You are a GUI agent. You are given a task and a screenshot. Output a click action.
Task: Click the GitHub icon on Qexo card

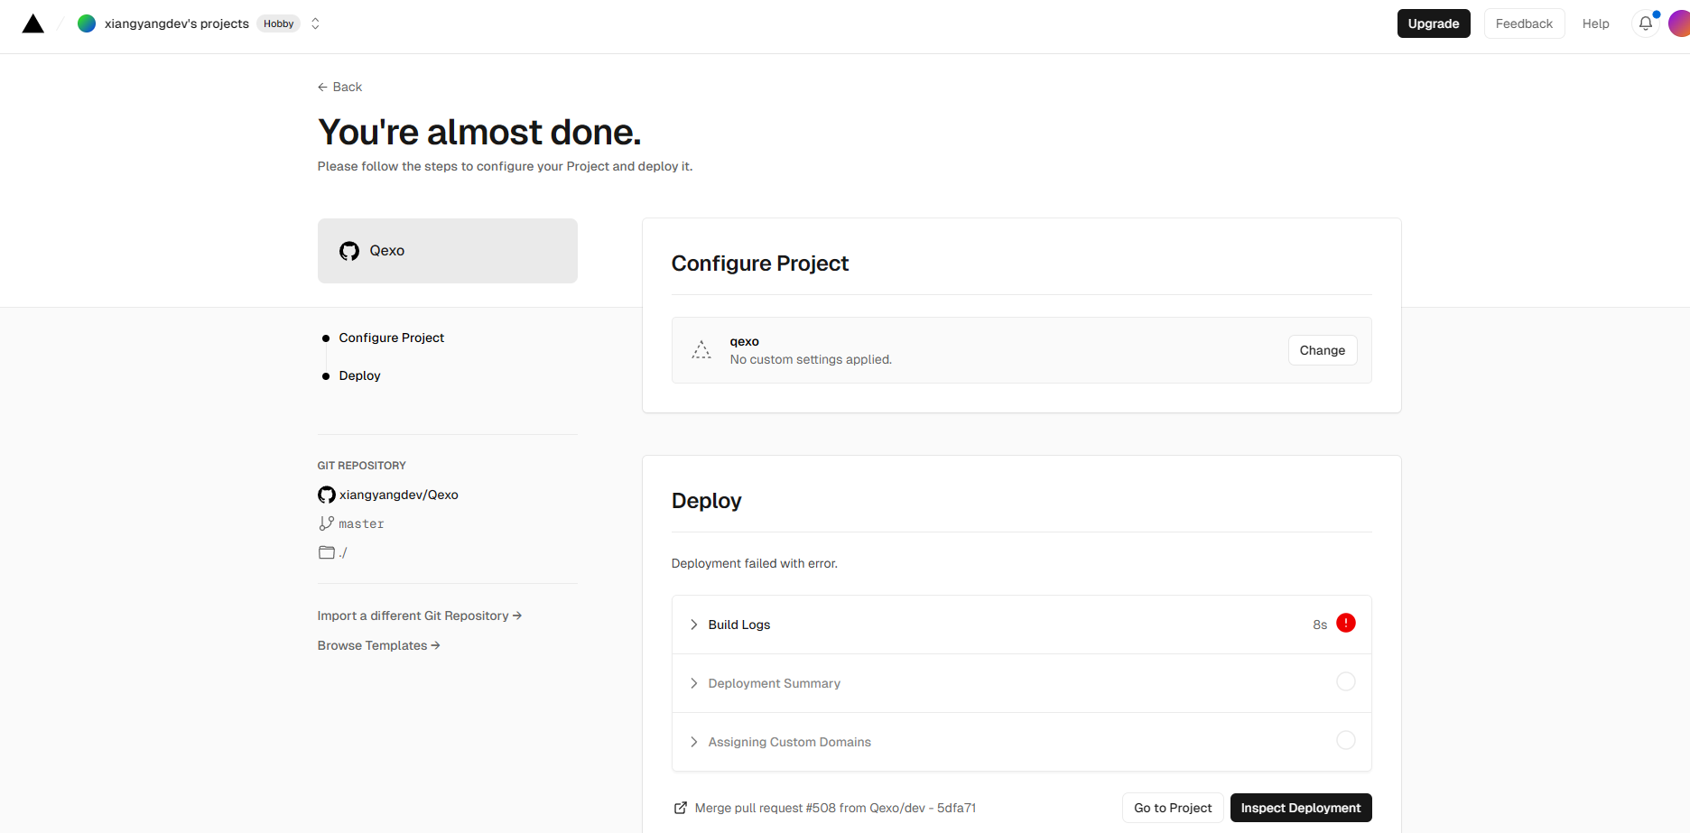click(x=349, y=251)
